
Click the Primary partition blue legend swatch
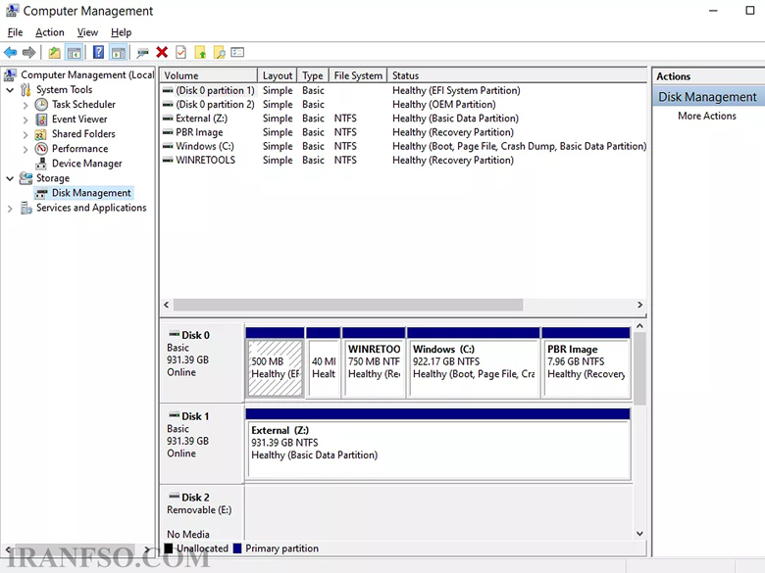point(237,549)
